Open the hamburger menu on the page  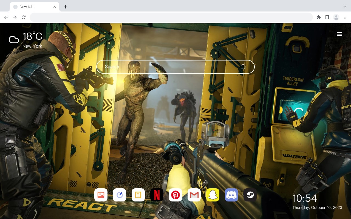point(340,34)
